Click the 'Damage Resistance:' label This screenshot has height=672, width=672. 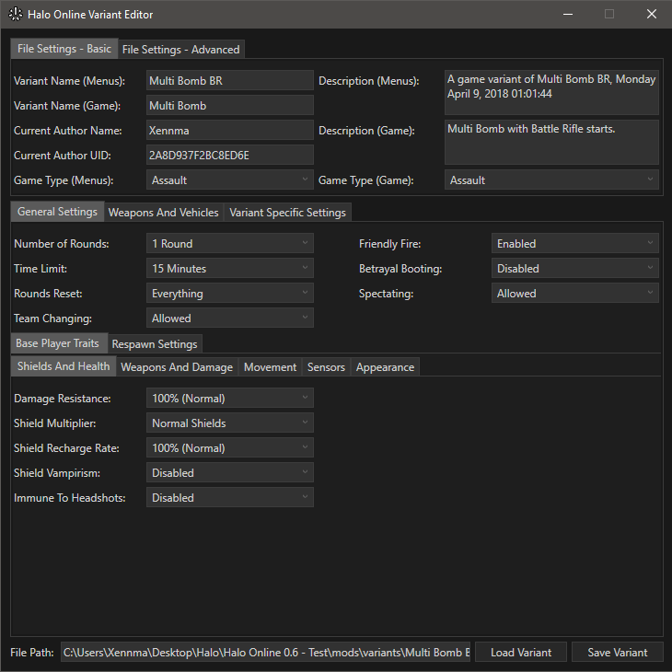pos(63,399)
